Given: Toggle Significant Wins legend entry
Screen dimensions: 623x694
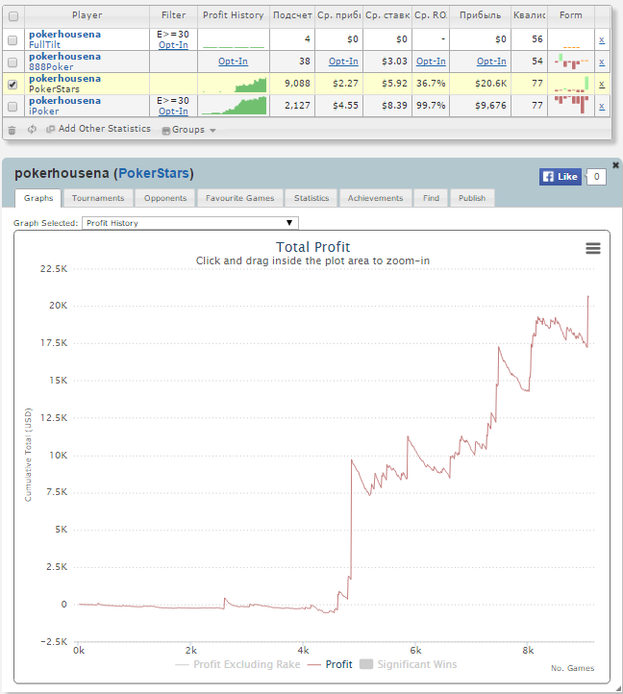Looking at the screenshot, I should click(x=409, y=664).
